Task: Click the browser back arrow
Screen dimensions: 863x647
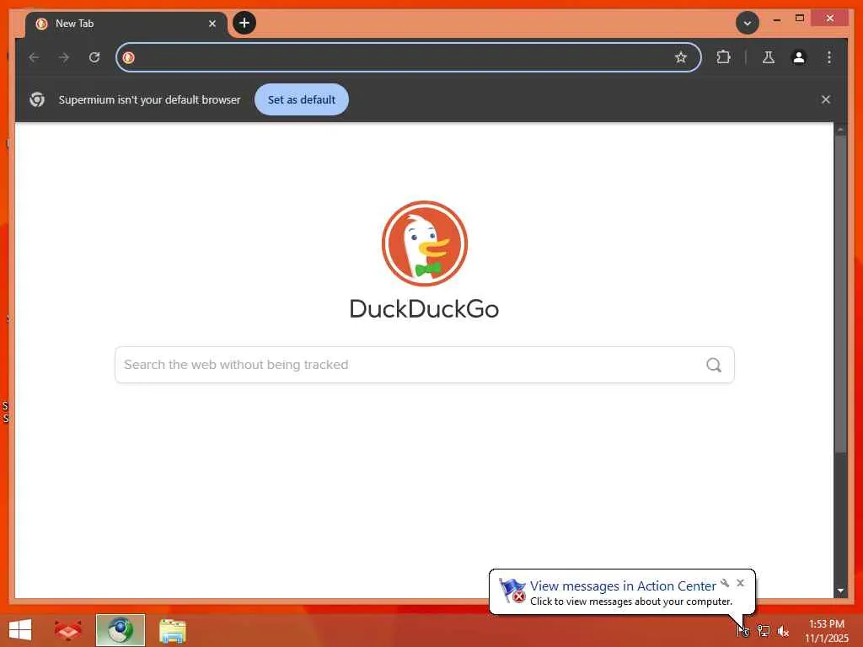Action: click(x=34, y=57)
